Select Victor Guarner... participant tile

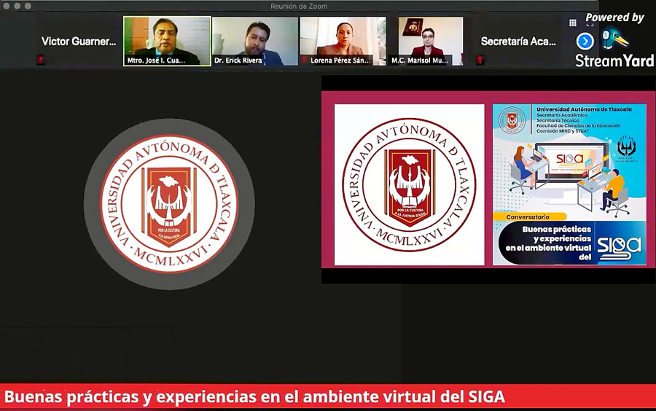coord(78,41)
